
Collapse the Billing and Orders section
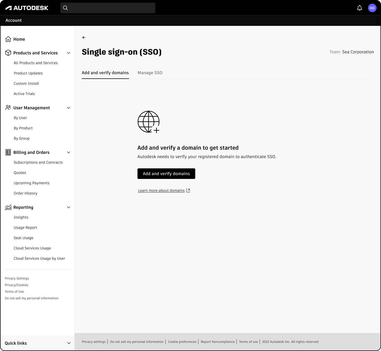pyautogui.click(x=69, y=152)
